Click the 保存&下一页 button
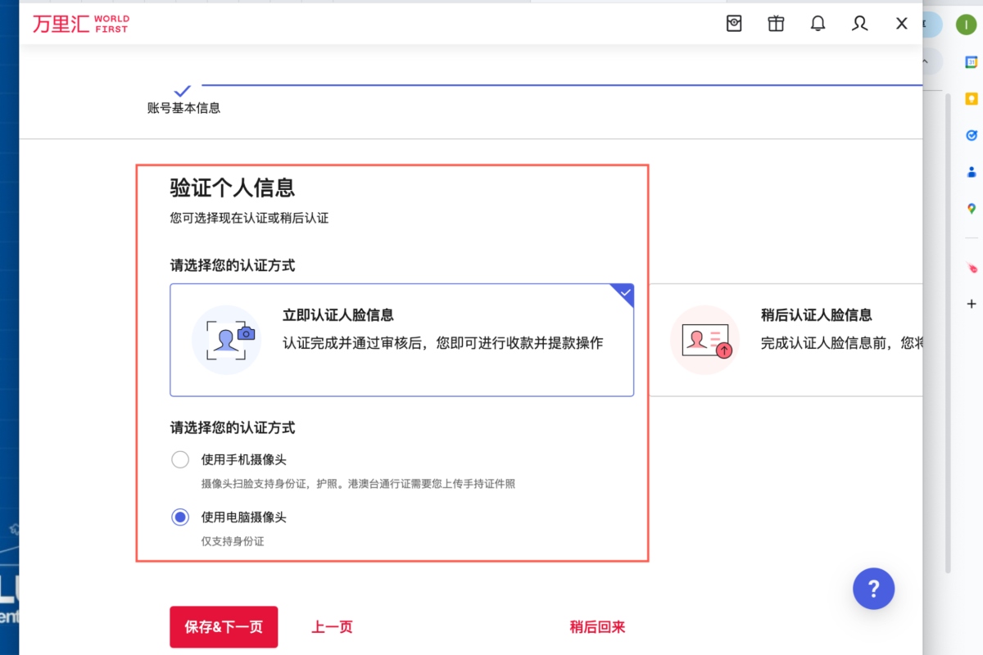This screenshot has width=983, height=655. point(224,627)
